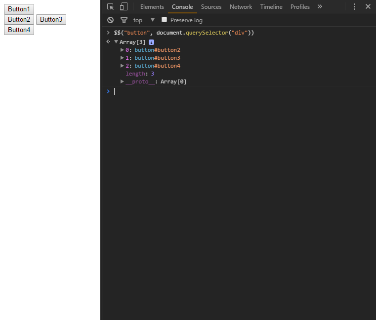
Task: Activate the inspect element picker icon
Action: click(x=110, y=7)
